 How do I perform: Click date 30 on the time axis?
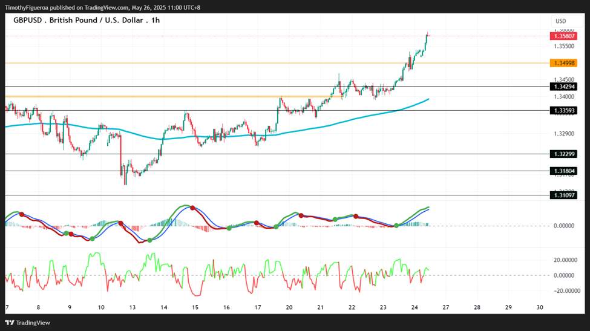(540, 307)
